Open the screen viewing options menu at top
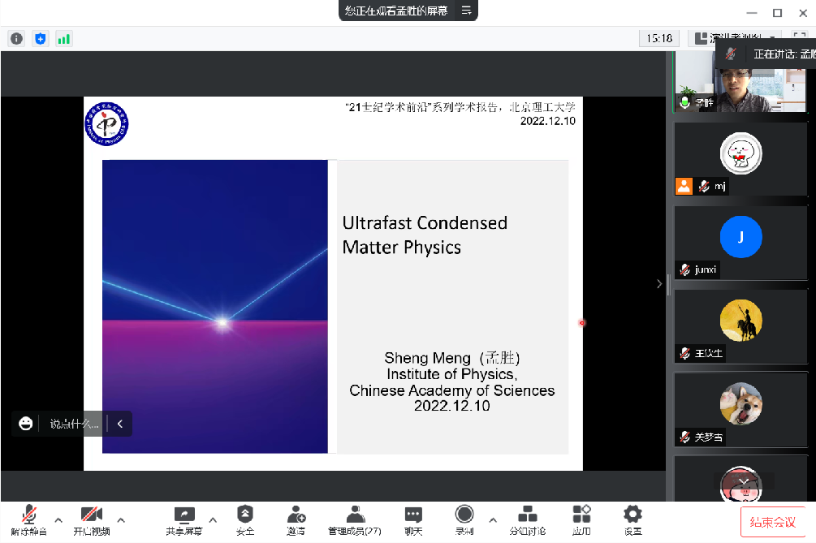This screenshot has height=543, width=816. tap(466, 11)
